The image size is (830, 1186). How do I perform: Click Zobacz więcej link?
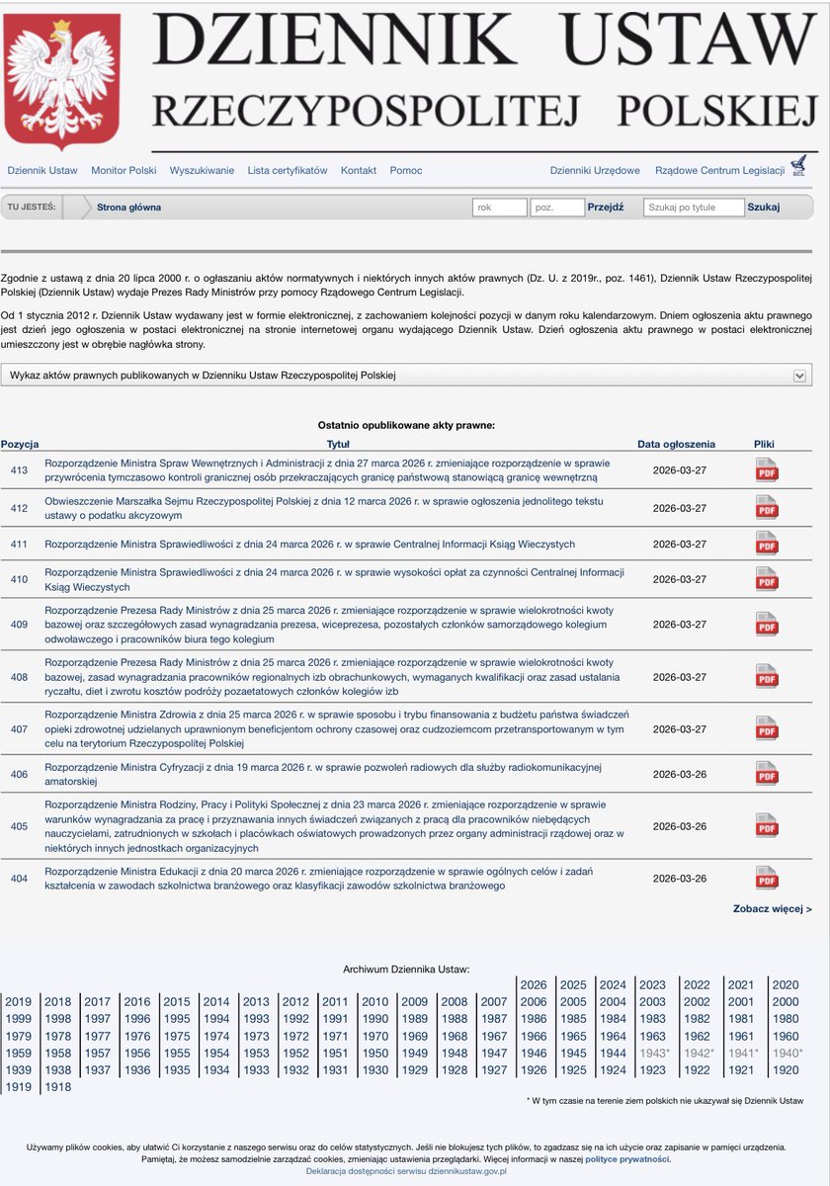point(773,908)
